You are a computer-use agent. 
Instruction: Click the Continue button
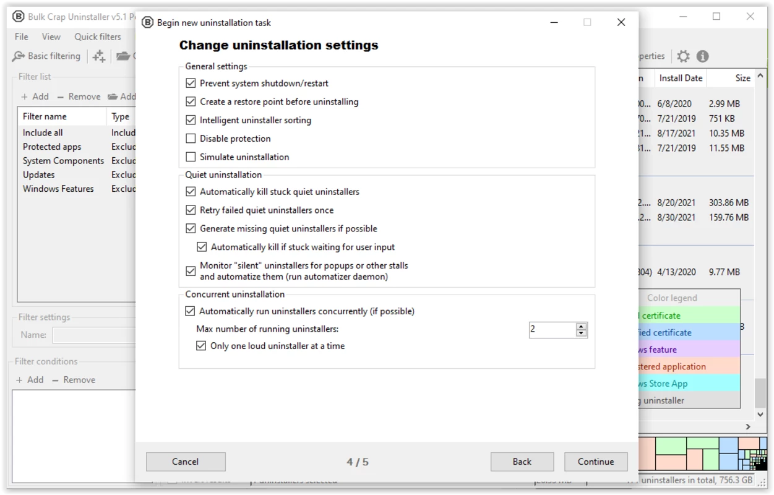coord(596,462)
